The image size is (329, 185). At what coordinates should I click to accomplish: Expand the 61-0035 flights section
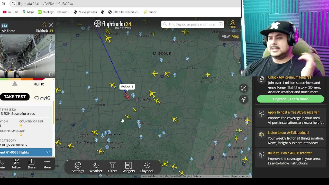tap(26, 152)
